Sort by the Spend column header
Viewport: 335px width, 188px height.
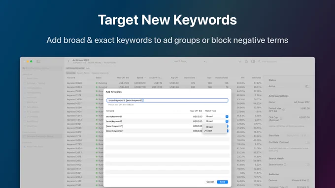pos(140,78)
